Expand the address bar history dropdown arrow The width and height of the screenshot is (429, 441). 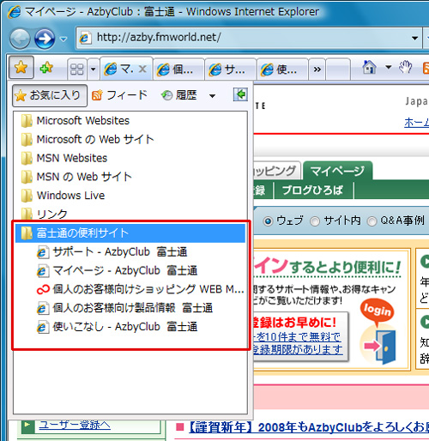[414, 38]
